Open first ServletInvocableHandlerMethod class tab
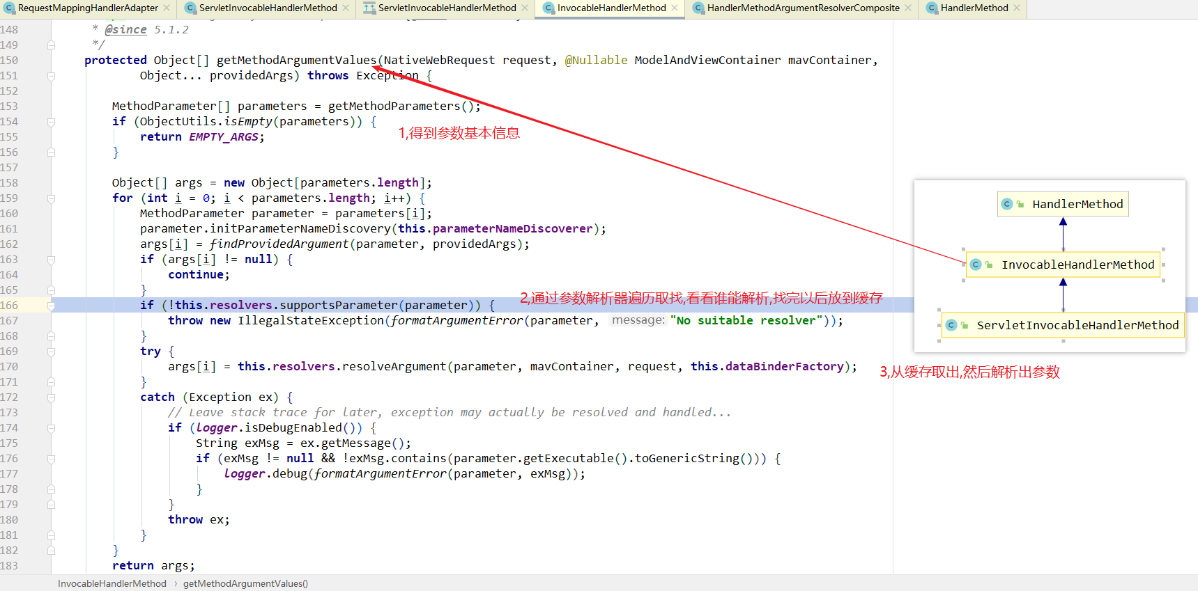The height and width of the screenshot is (591, 1198). pyautogui.click(x=268, y=8)
